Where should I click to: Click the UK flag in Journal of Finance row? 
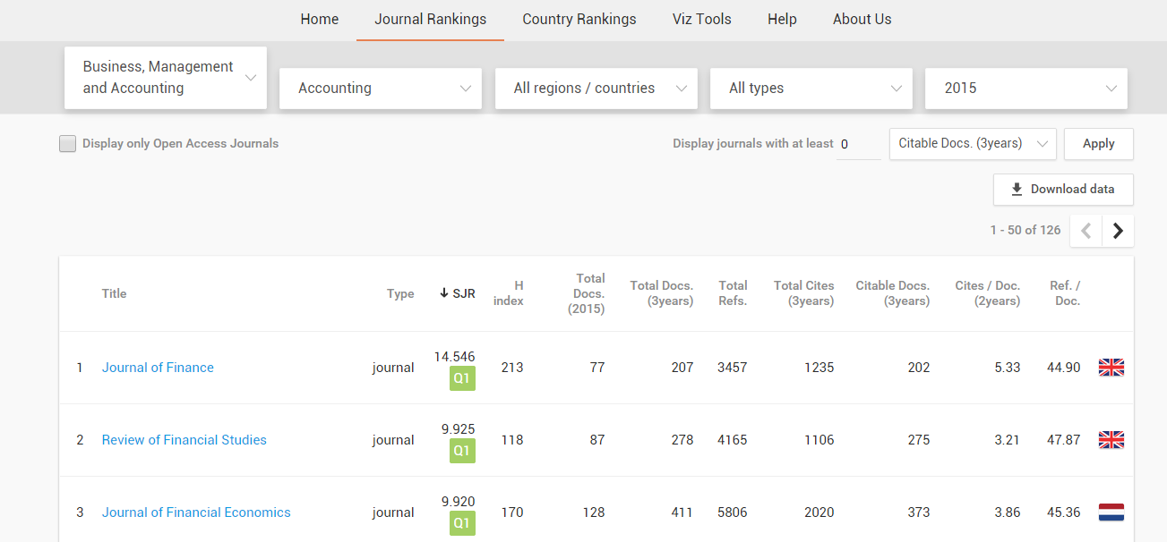point(1111,368)
